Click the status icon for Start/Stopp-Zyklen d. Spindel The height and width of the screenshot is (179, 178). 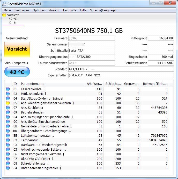8,98
